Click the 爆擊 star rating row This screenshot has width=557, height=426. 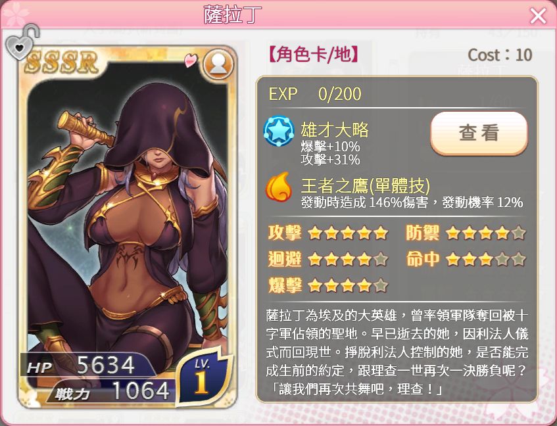click(x=328, y=285)
